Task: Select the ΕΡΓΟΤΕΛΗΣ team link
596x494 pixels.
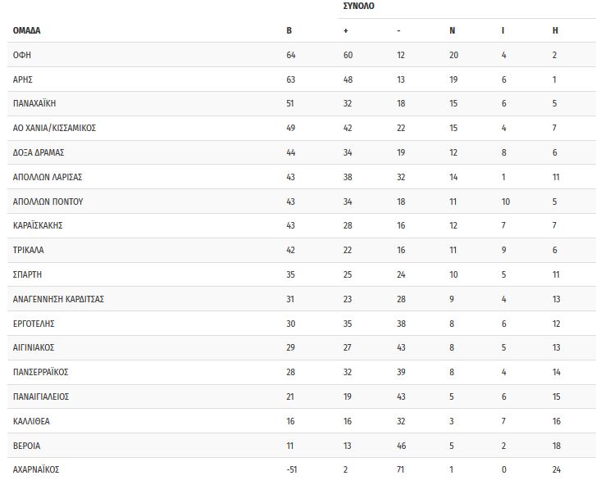Action: [34, 324]
